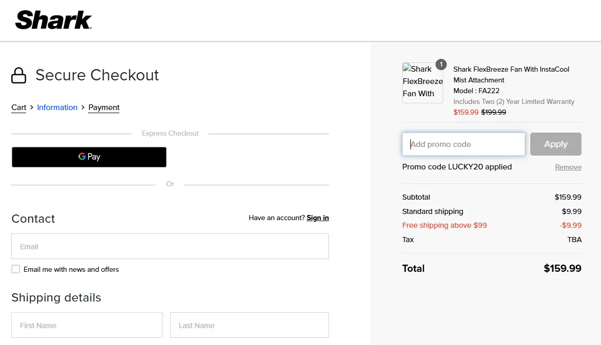Enable 'Email me with news and offers'

click(16, 269)
